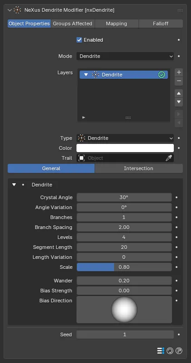The image size is (191, 363).
Task: Click the Length Variation field
Action: click(124, 257)
